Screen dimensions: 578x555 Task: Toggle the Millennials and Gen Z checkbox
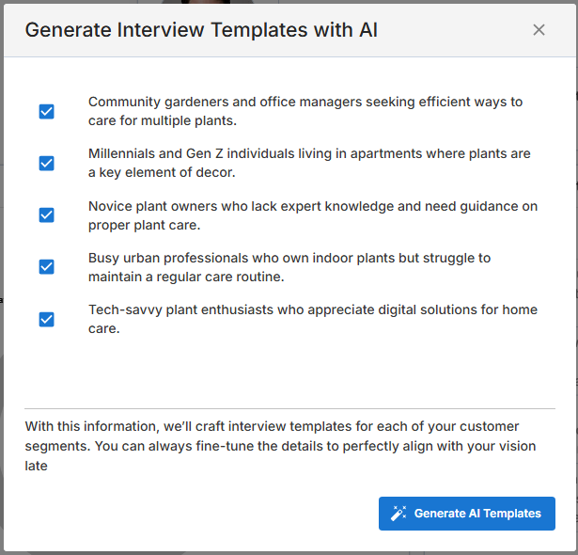[46, 163]
